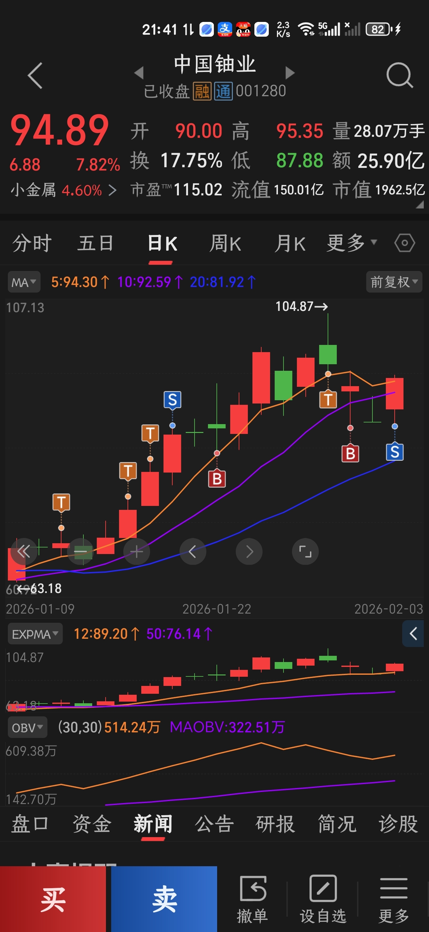Switch to 分时 chart tab

click(x=32, y=243)
